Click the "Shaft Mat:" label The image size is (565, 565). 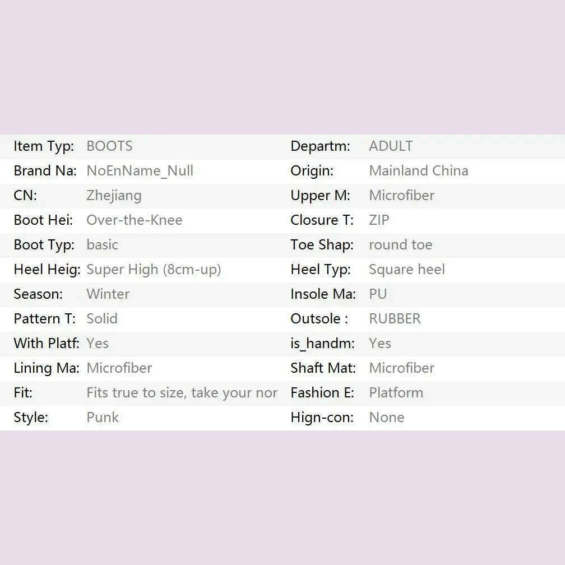coord(323,368)
